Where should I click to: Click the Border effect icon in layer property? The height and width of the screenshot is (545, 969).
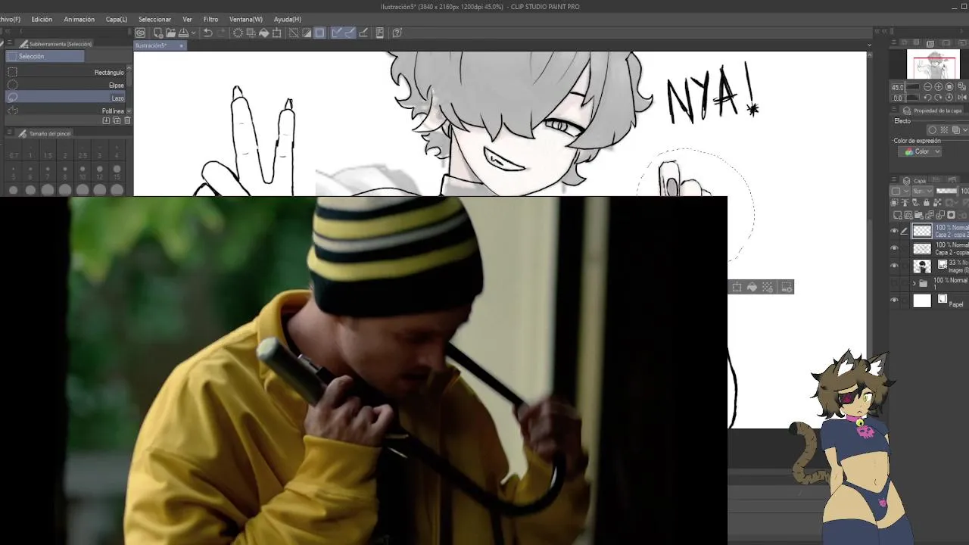(x=932, y=130)
